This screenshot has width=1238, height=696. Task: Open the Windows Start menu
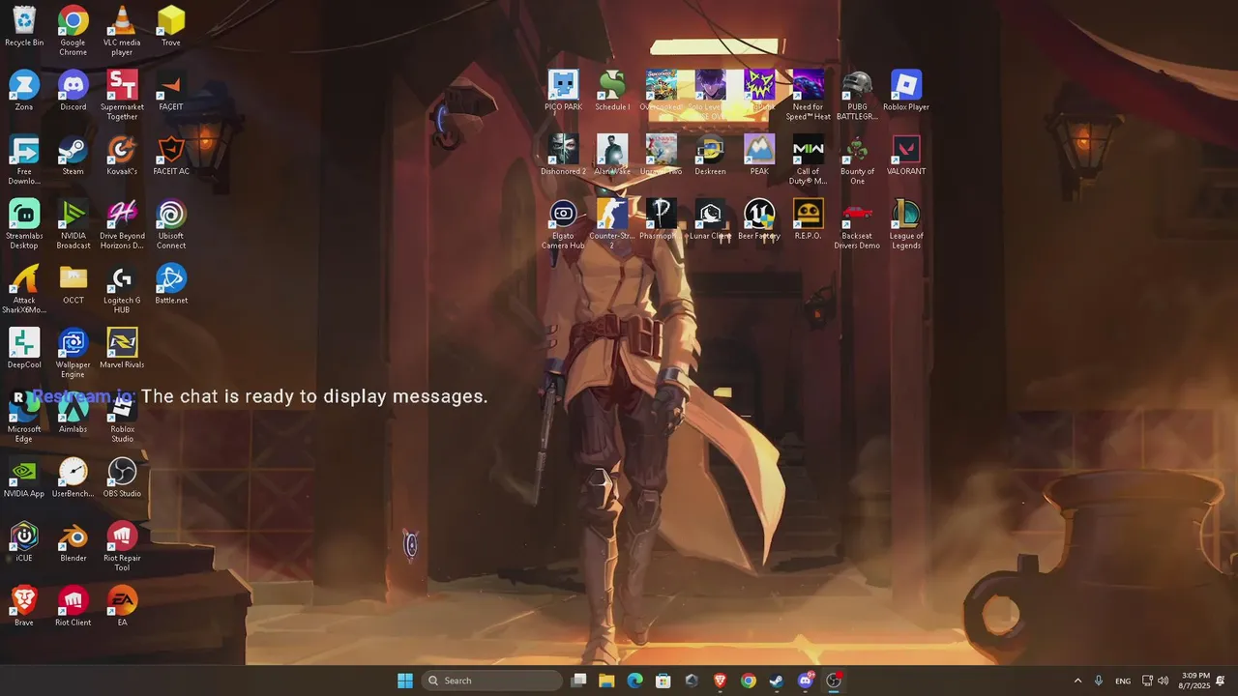pyautogui.click(x=405, y=681)
